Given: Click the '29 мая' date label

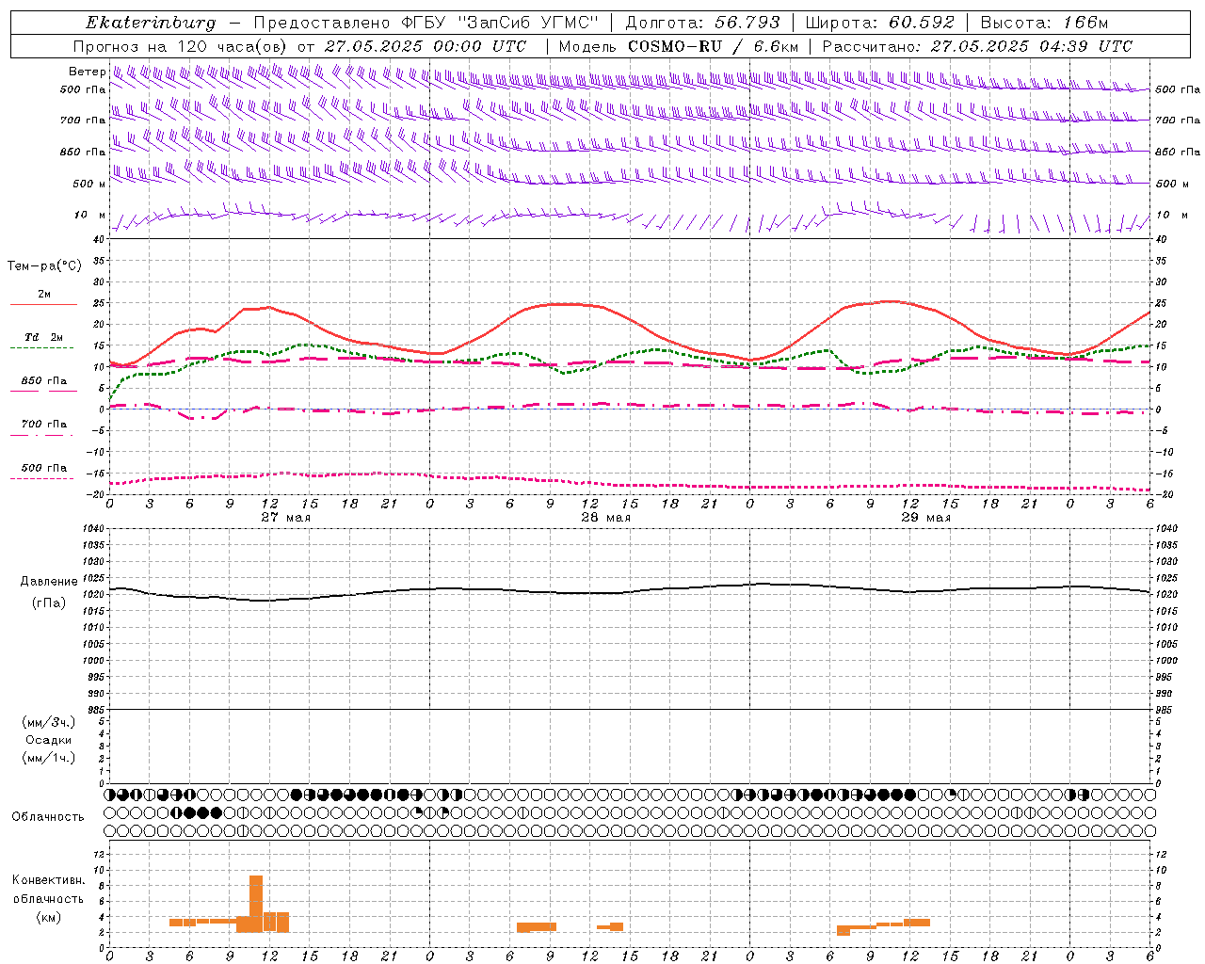Looking at the screenshot, I should click(926, 518).
